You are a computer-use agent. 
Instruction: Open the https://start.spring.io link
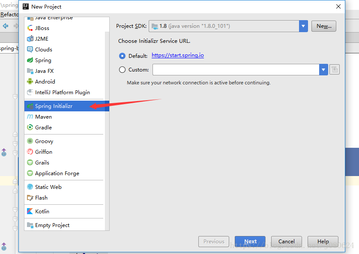178,55
